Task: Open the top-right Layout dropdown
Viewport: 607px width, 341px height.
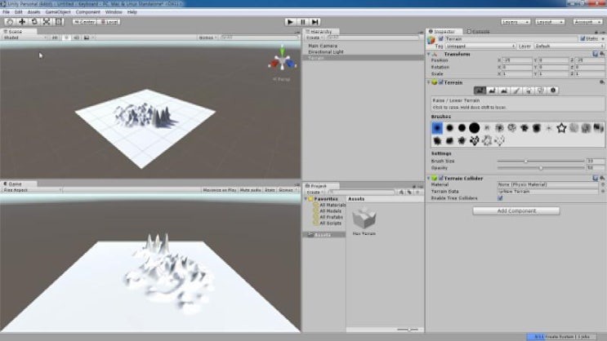Action: tap(550, 22)
